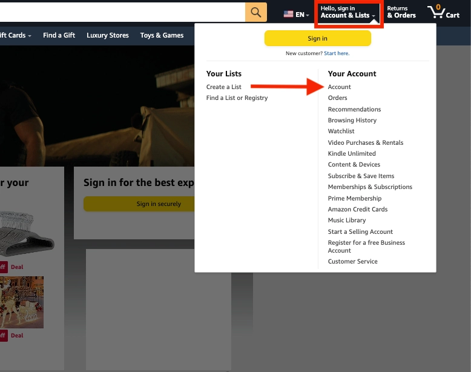Image resolution: width=471 pixels, height=372 pixels.
Task: Open Kindle Unlimited
Action: (352, 153)
